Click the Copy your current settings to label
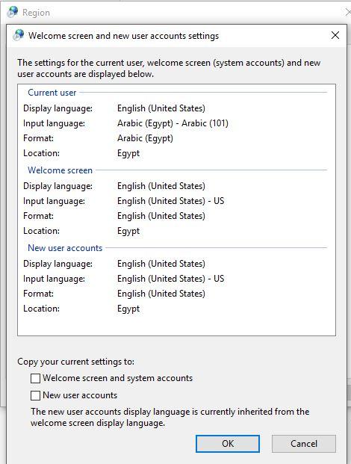Viewport: 351px width, 464px height. coord(75,362)
